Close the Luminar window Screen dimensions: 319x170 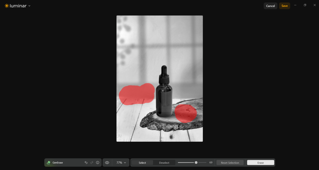(315, 5)
